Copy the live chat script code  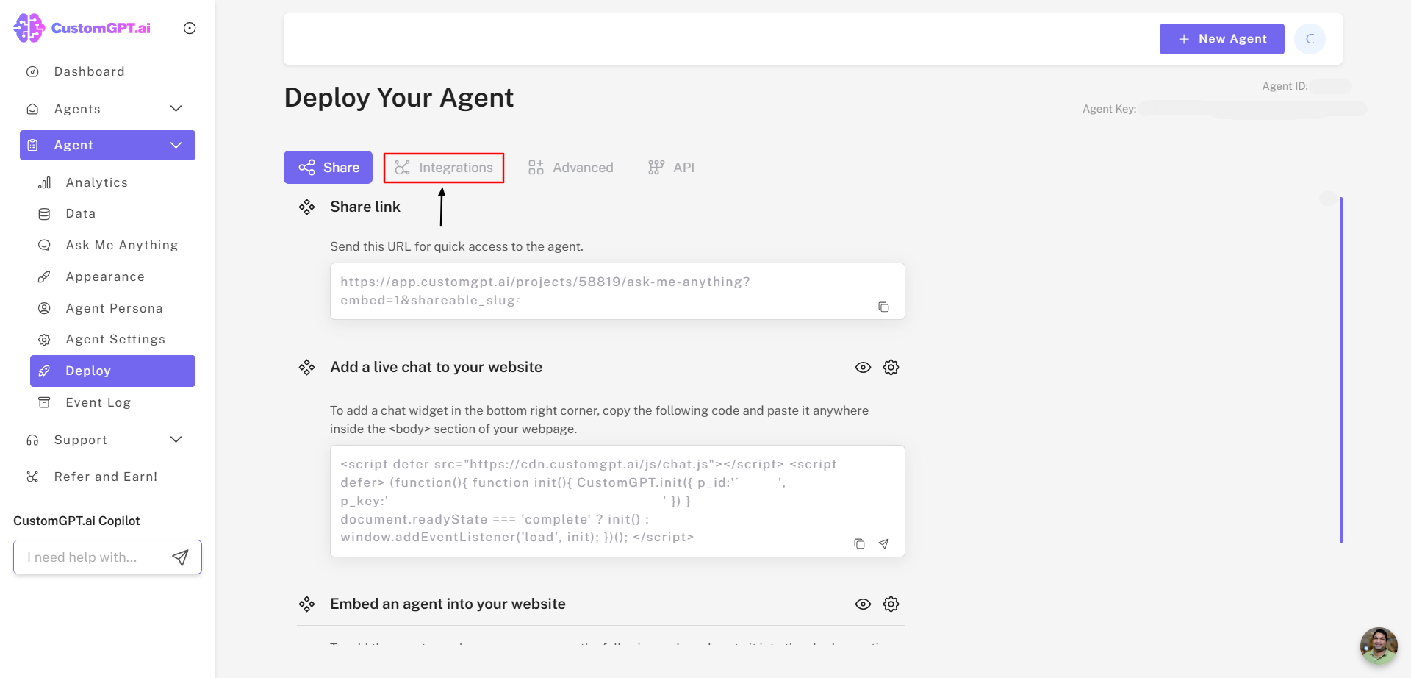859,543
